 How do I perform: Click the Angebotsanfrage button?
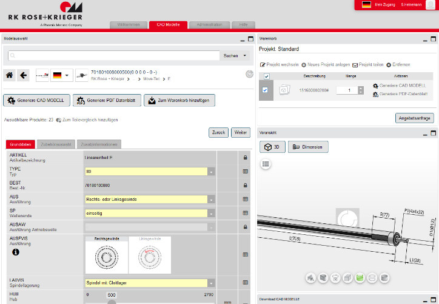[x=414, y=118]
